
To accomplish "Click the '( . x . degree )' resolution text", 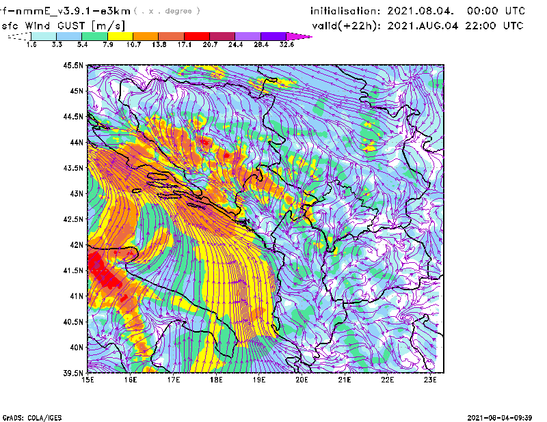I will [168, 11].
